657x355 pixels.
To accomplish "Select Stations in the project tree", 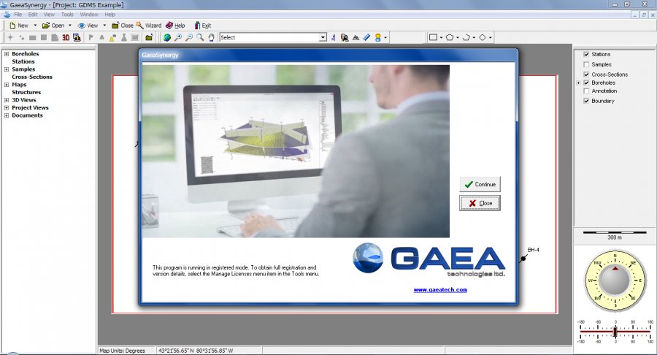I will (x=23, y=61).
